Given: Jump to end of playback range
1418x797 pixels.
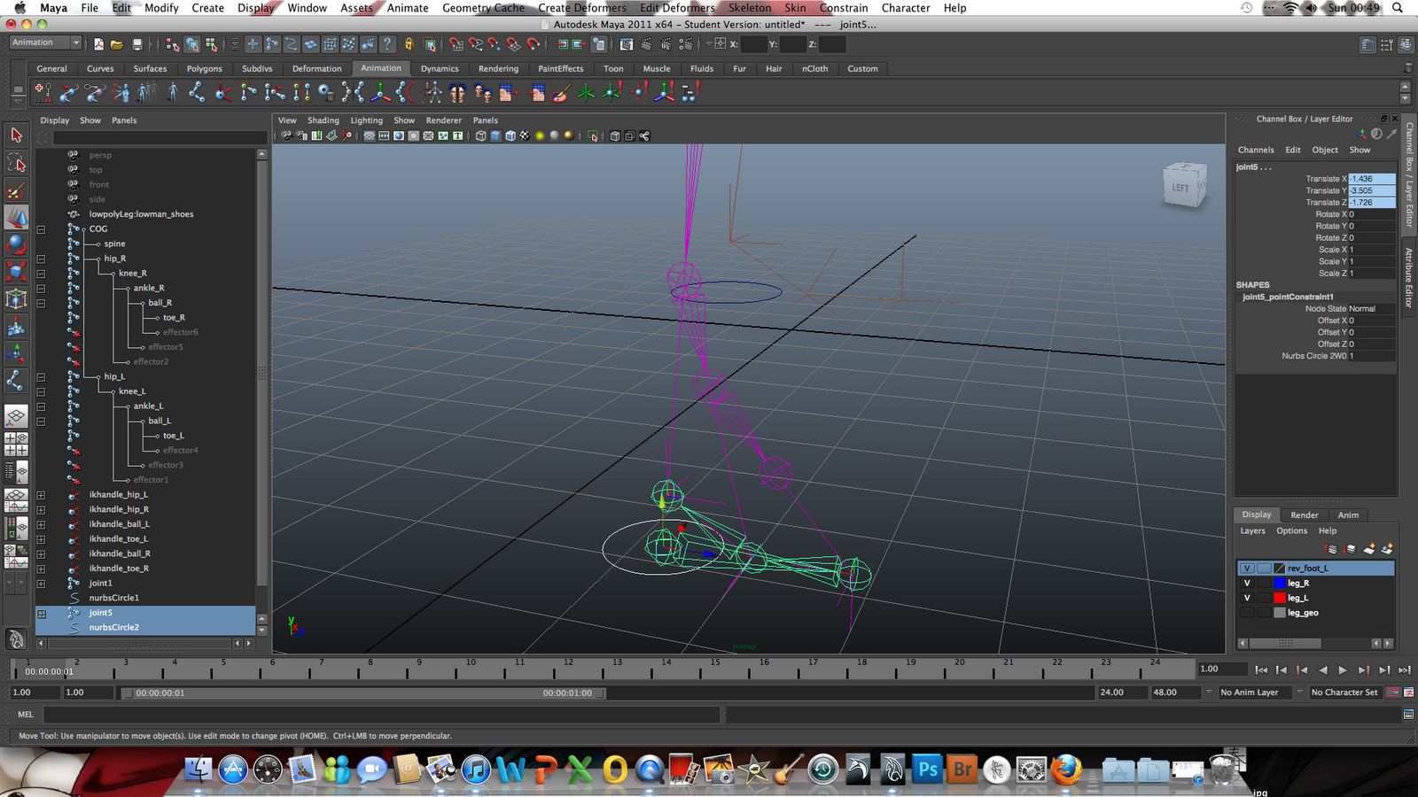Looking at the screenshot, I should 1404,670.
